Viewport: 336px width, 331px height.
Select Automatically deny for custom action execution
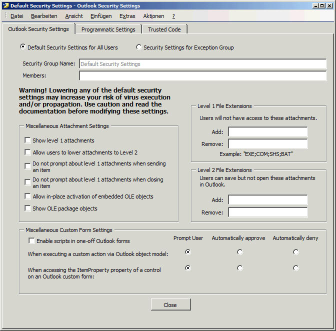296,252
